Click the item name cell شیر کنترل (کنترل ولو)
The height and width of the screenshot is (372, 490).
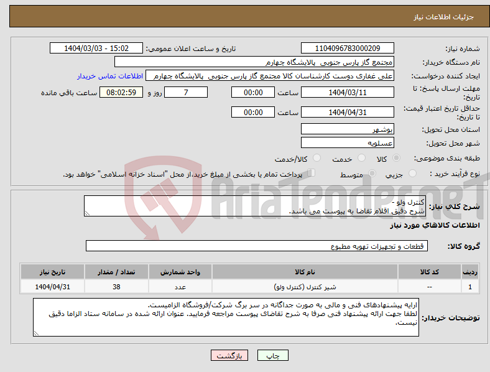(305, 287)
